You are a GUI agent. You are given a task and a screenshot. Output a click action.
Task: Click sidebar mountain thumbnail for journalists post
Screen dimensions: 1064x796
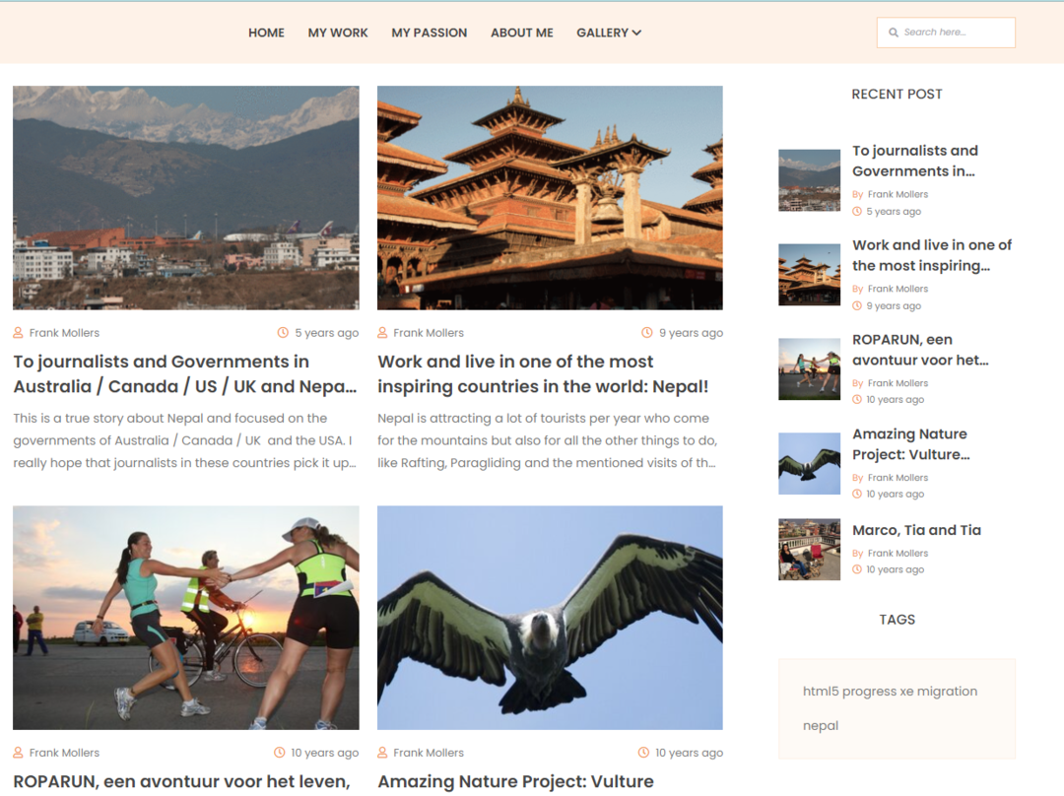pyautogui.click(x=809, y=180)
